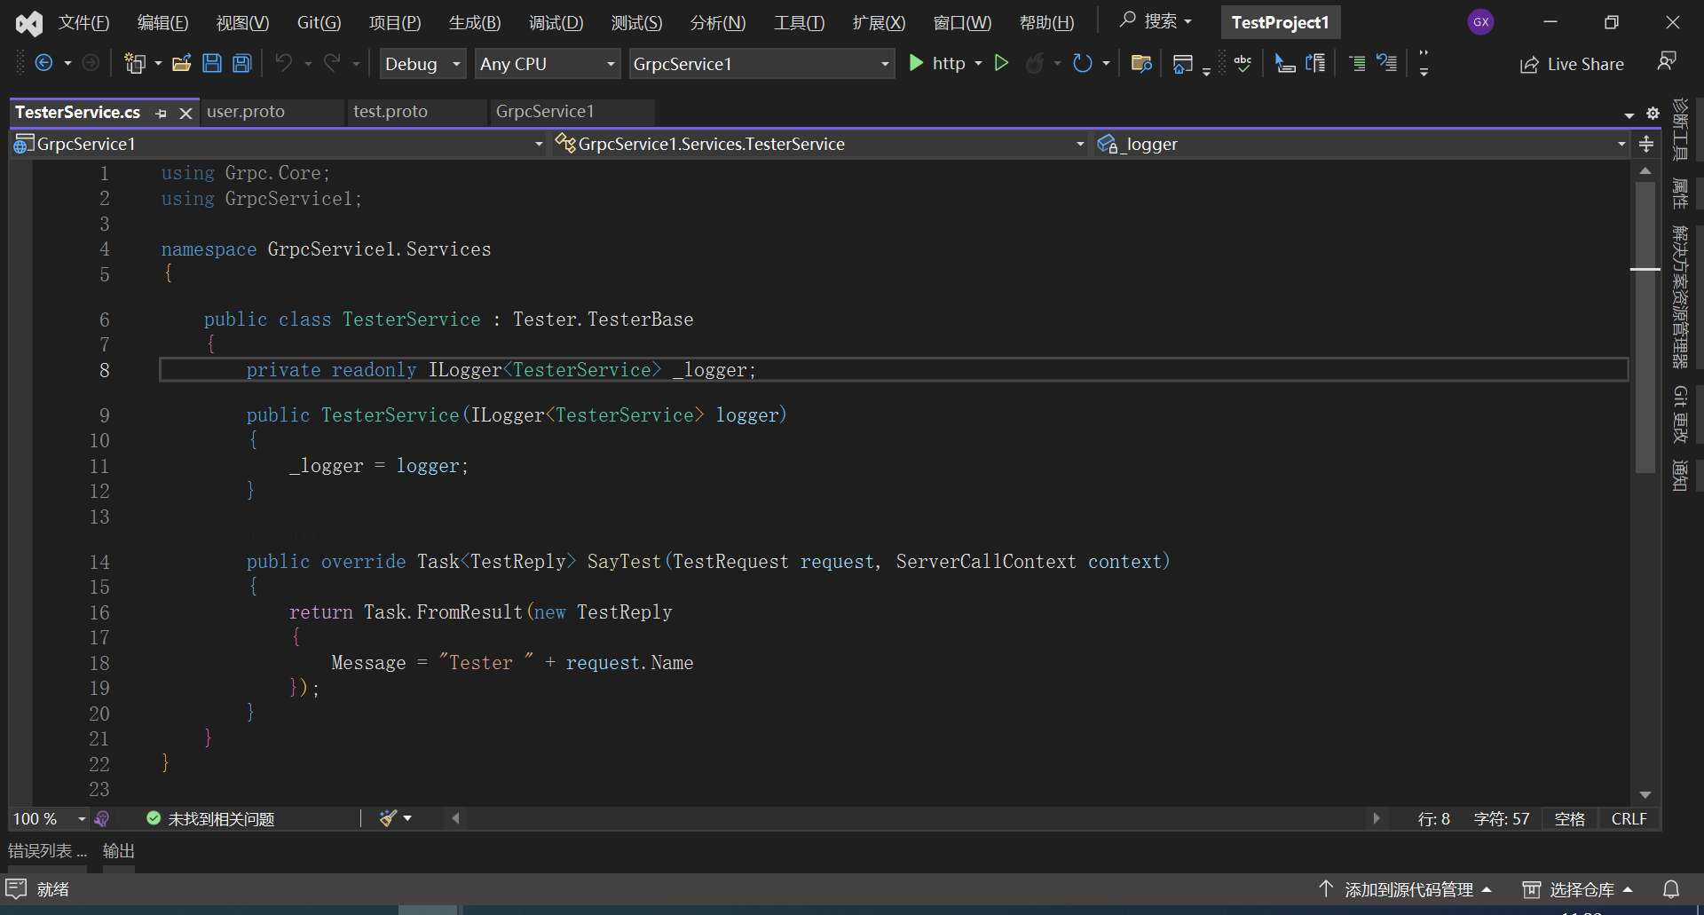Viewport: 1704px width, 915px height.
Task: Switch to the user.proto tab
Action: [x=246, y=112]
